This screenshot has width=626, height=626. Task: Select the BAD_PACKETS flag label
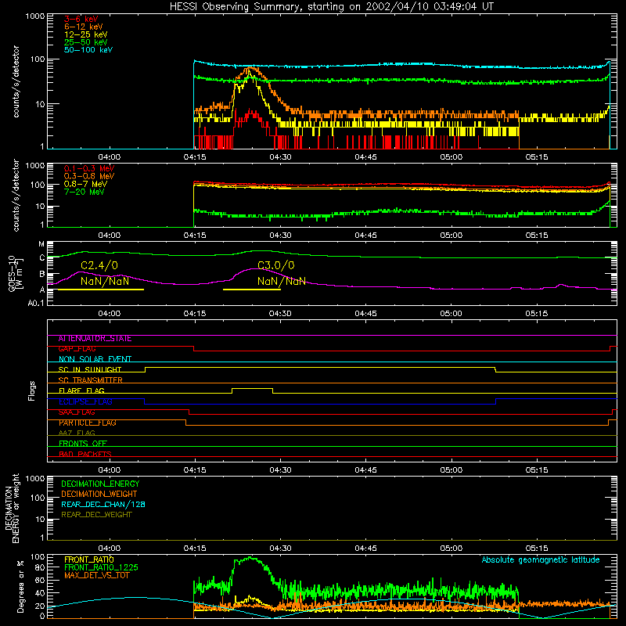85,454
